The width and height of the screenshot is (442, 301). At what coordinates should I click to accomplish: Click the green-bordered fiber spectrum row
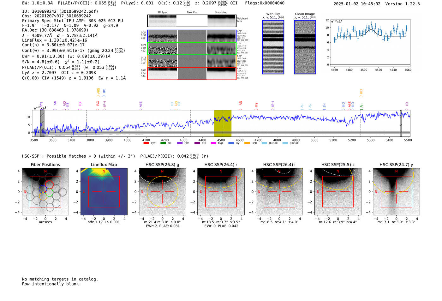click(192, 49)
